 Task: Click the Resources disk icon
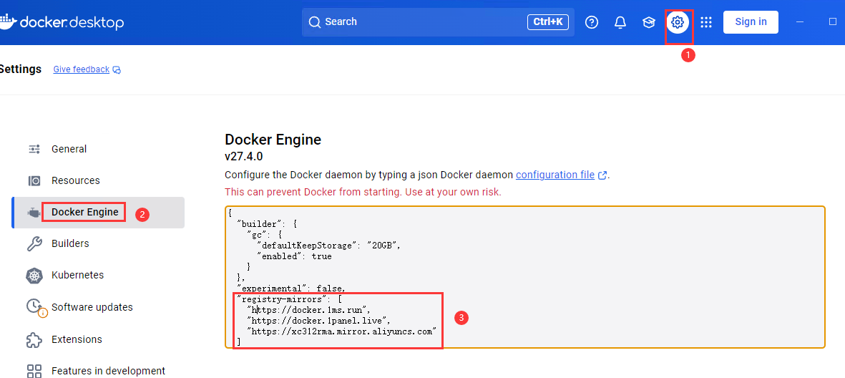[34, 180]
